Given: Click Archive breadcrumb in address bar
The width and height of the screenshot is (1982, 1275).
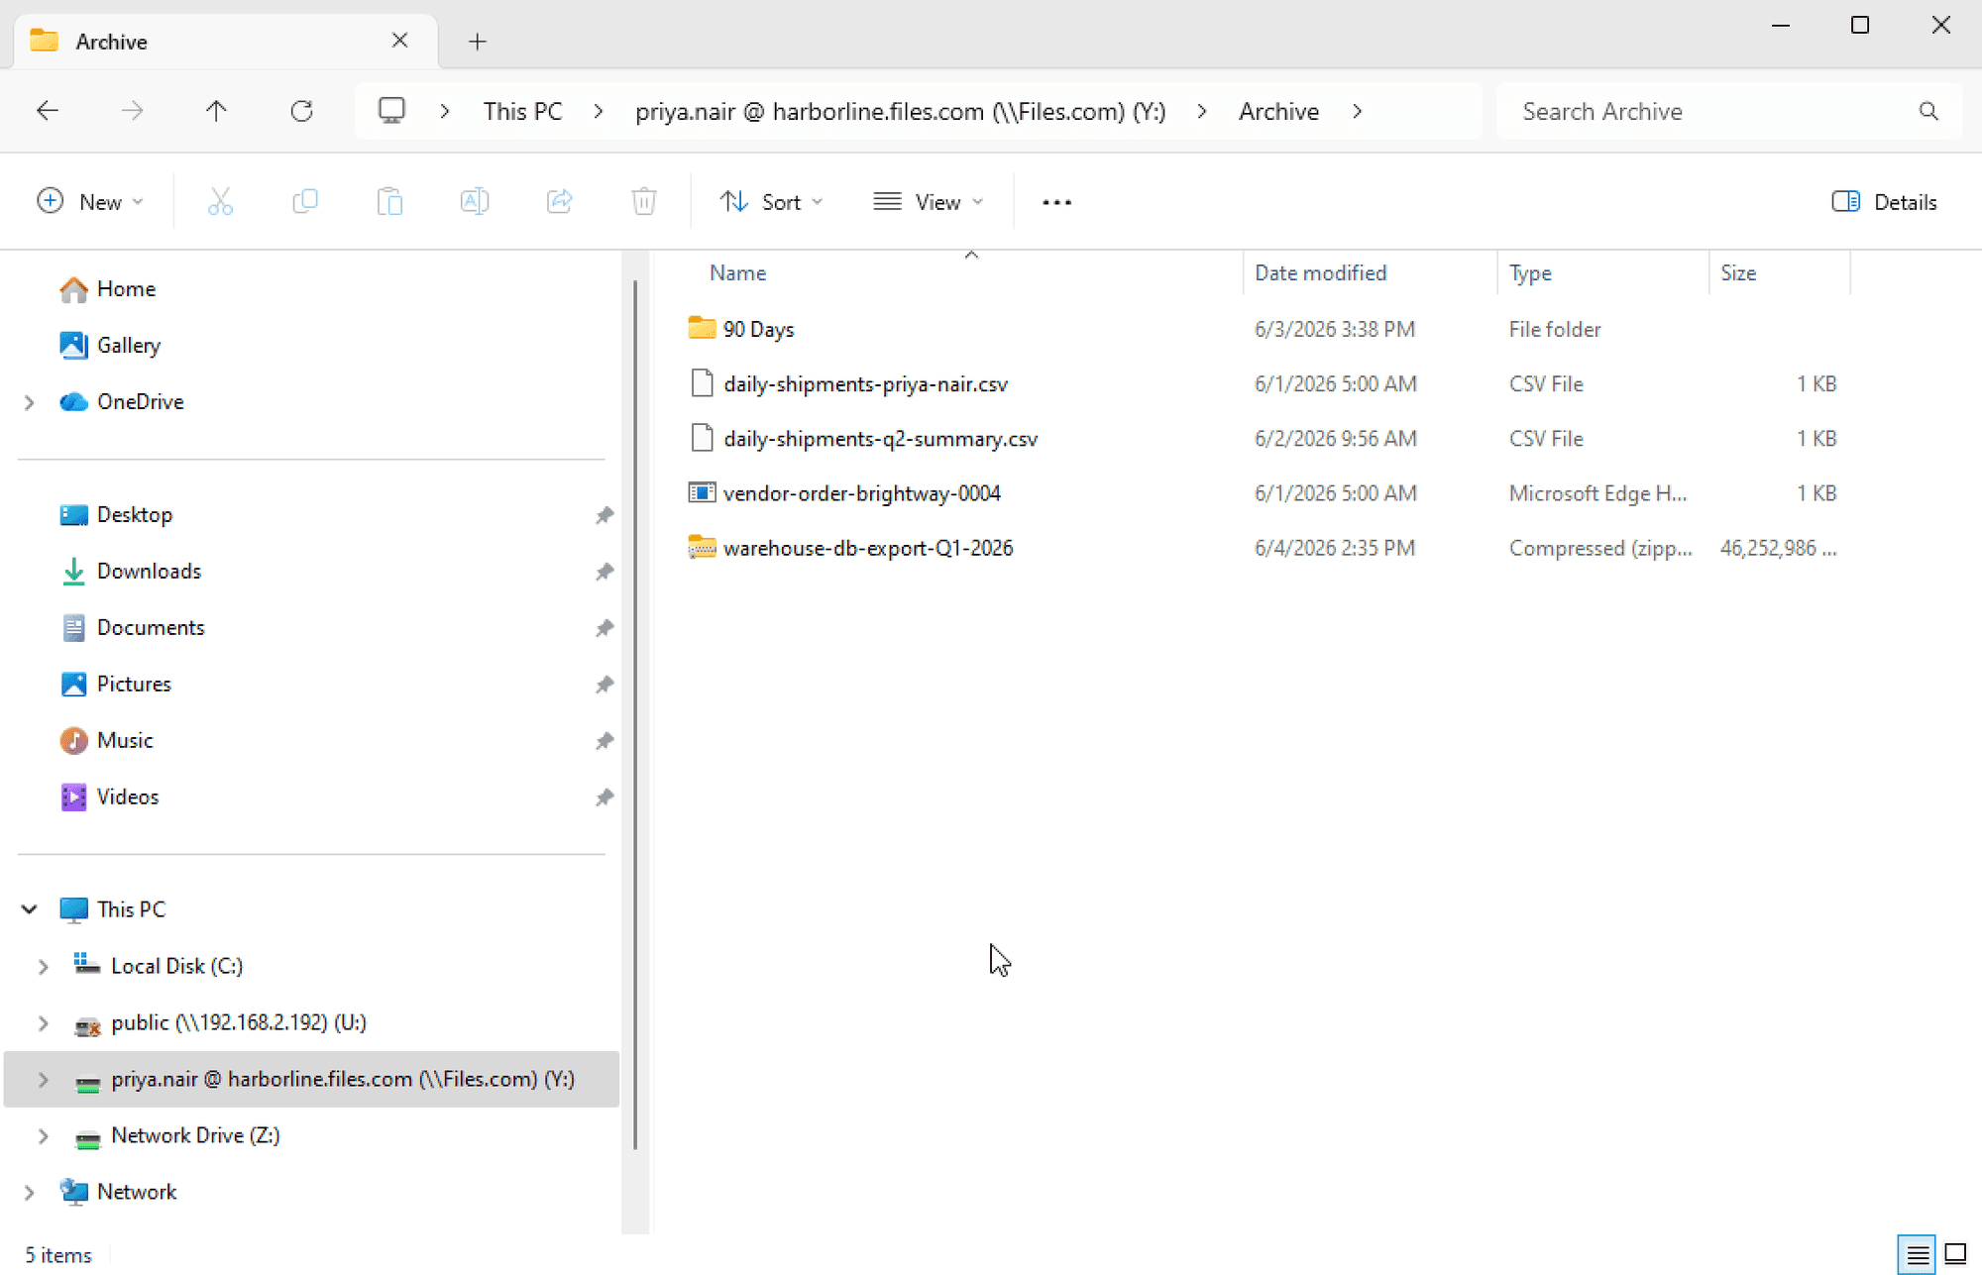Looking at the screenshot, I should tap(1278, 111).
